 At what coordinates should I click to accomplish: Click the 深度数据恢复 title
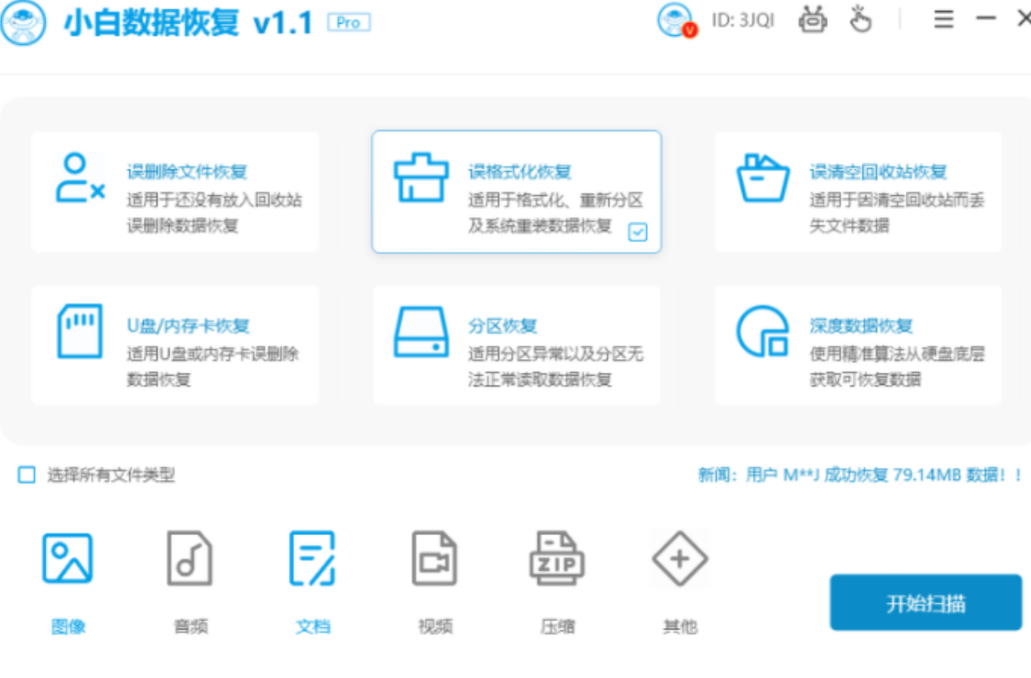(x=861, y=326)
